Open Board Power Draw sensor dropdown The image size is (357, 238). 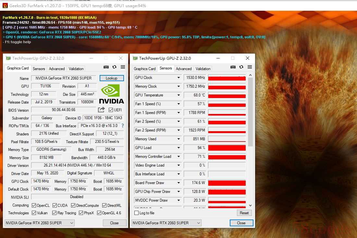tap(179, 183)
